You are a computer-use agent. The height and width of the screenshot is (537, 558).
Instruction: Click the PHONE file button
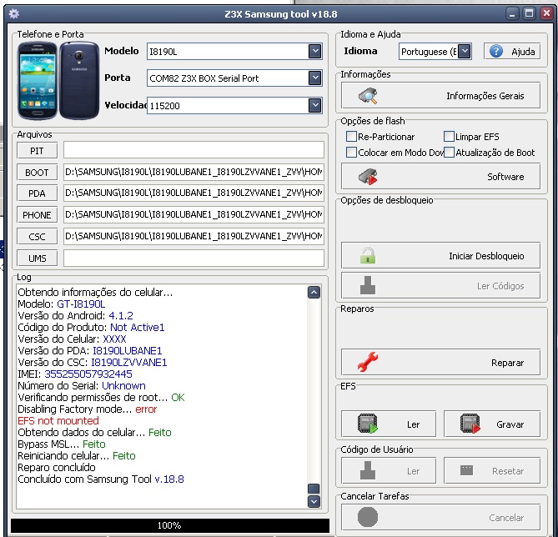(x=37, y=215)
